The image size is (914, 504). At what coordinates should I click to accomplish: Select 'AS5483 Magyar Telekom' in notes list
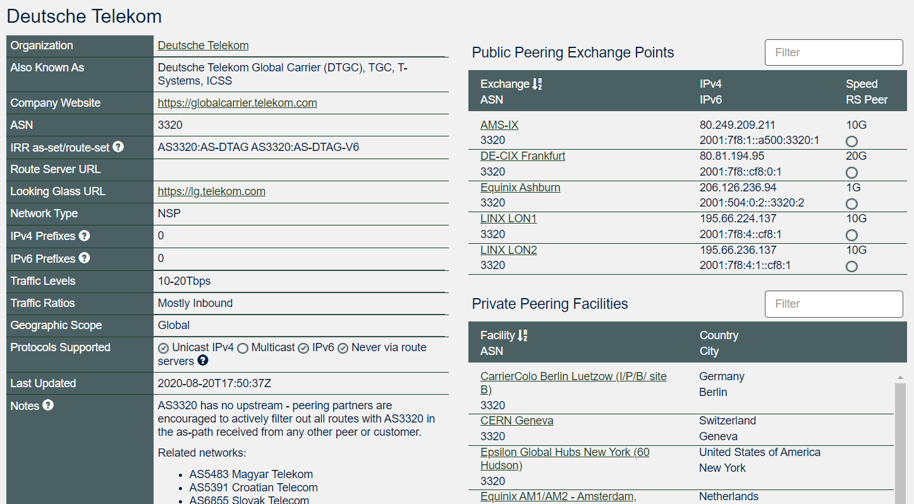coord(251,474)
